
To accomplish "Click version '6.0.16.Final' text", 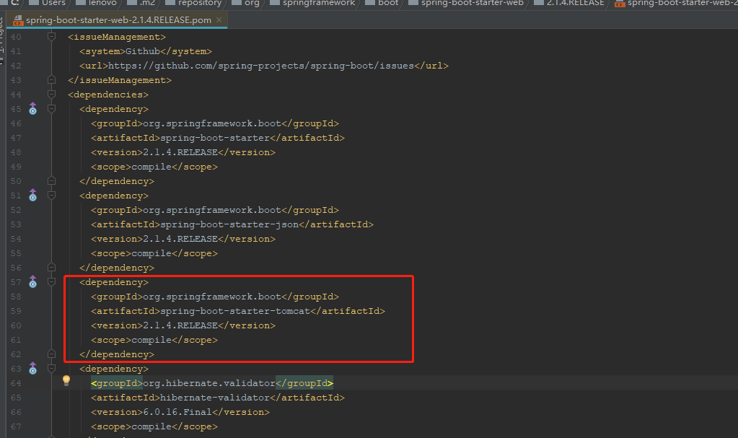I will 177,412.
